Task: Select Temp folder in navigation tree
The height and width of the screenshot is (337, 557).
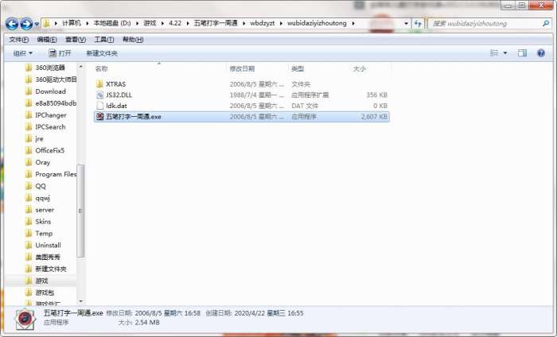Action: (x=44, y=234)
